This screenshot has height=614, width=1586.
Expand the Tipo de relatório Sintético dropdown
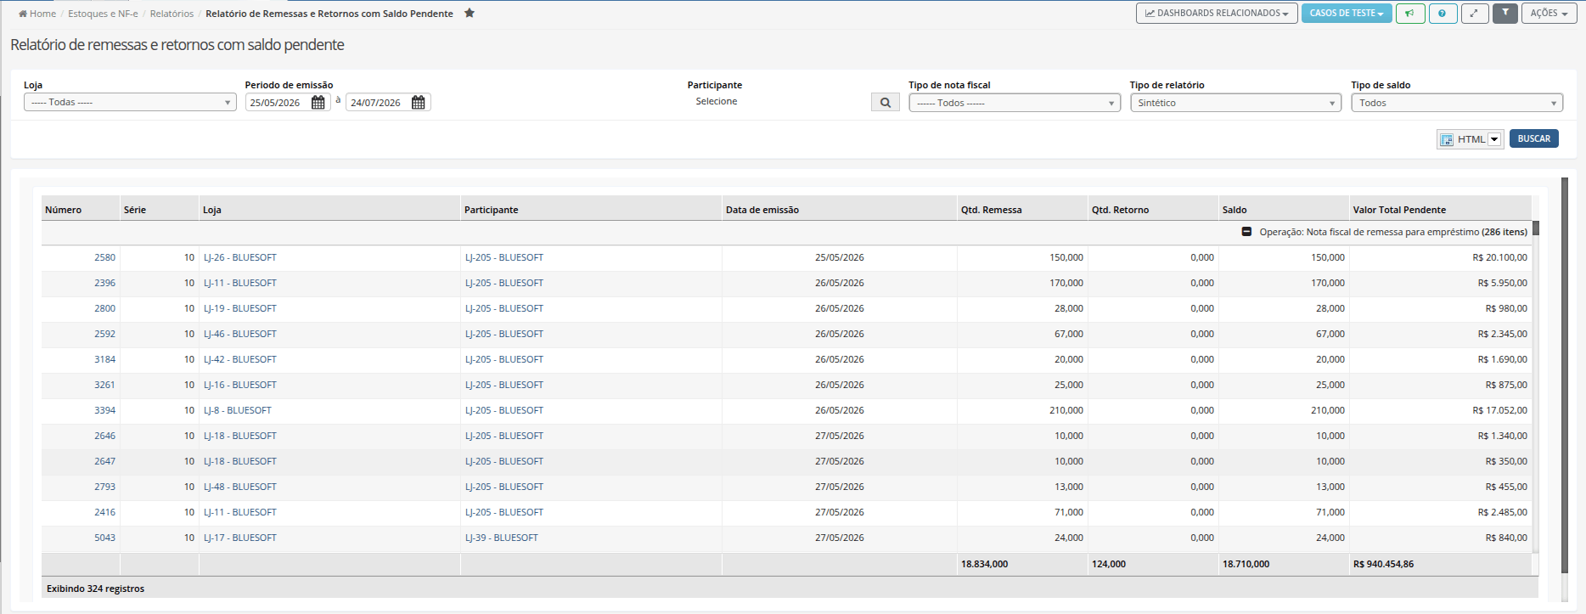(x=1236, y=103)
